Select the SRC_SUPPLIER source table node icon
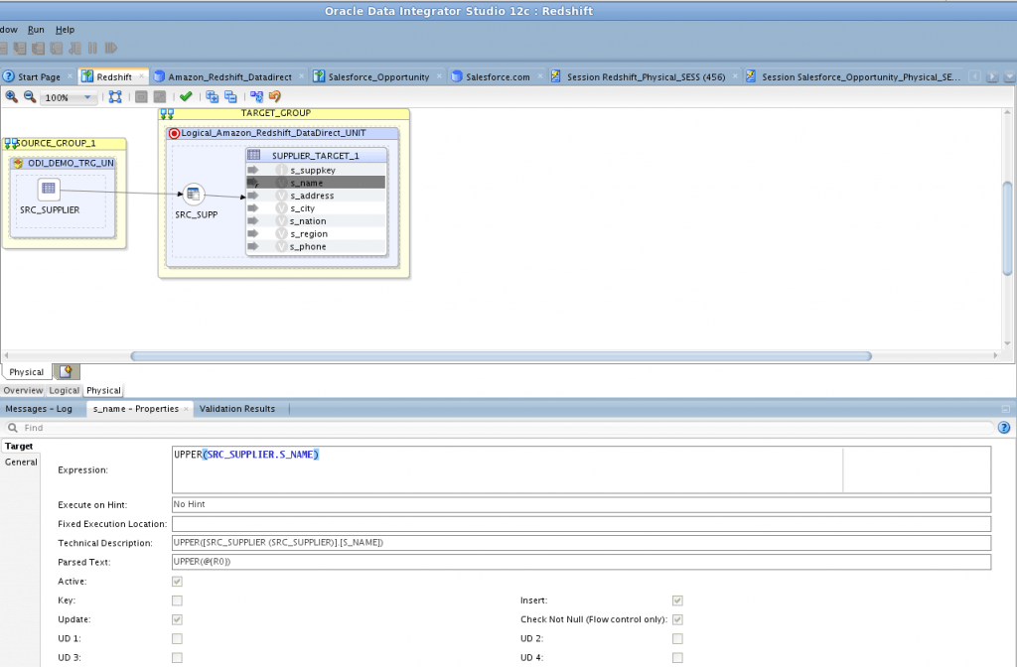Screen dimensions: 1017x667 coord(50,190)
